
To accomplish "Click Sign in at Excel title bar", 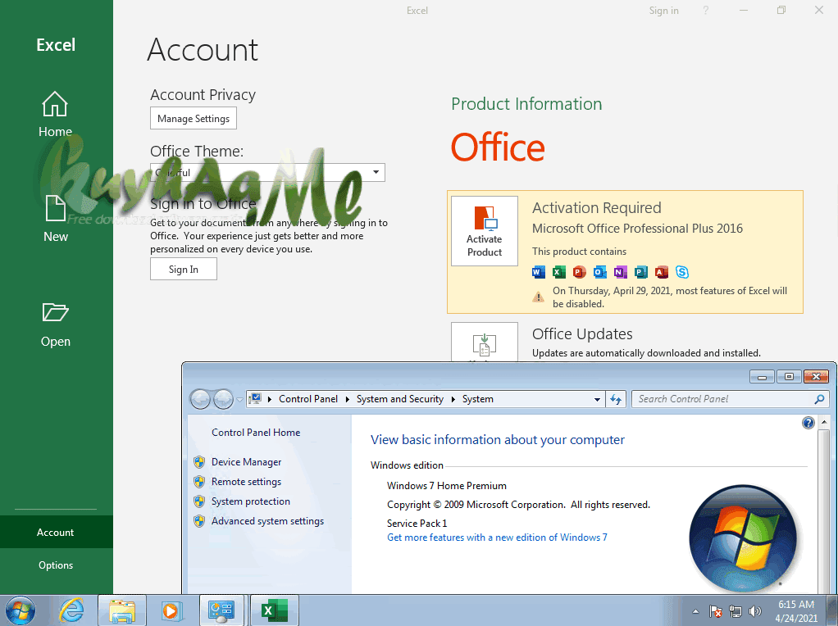I will click(x=664, y=11).
